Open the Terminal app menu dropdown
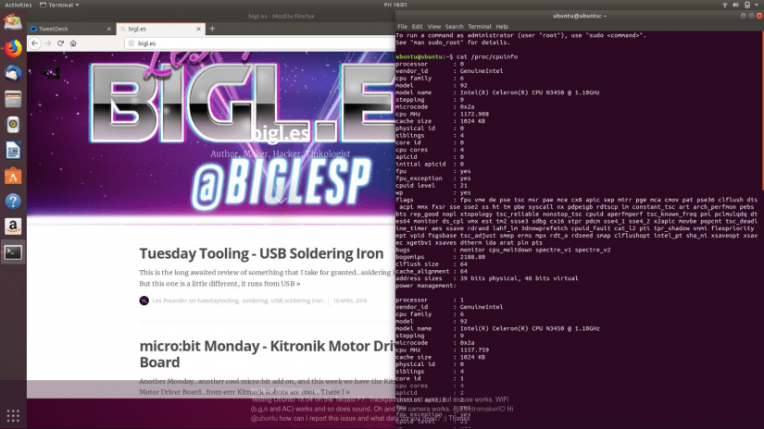Screen dimensions: 764x429 coord(59,5)
